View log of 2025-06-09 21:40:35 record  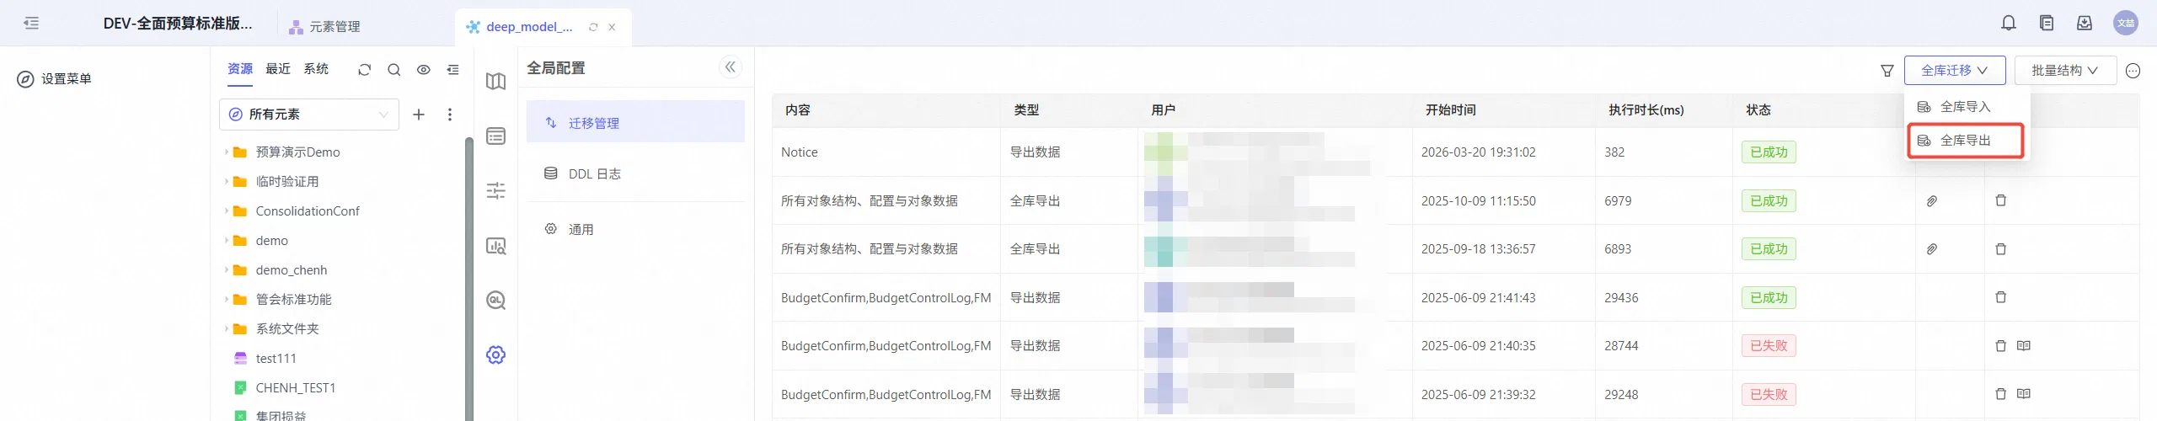point(2024,346)
